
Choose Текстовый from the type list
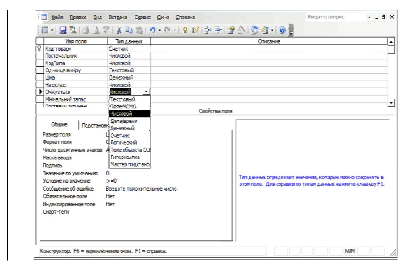(x=130, y=99)
